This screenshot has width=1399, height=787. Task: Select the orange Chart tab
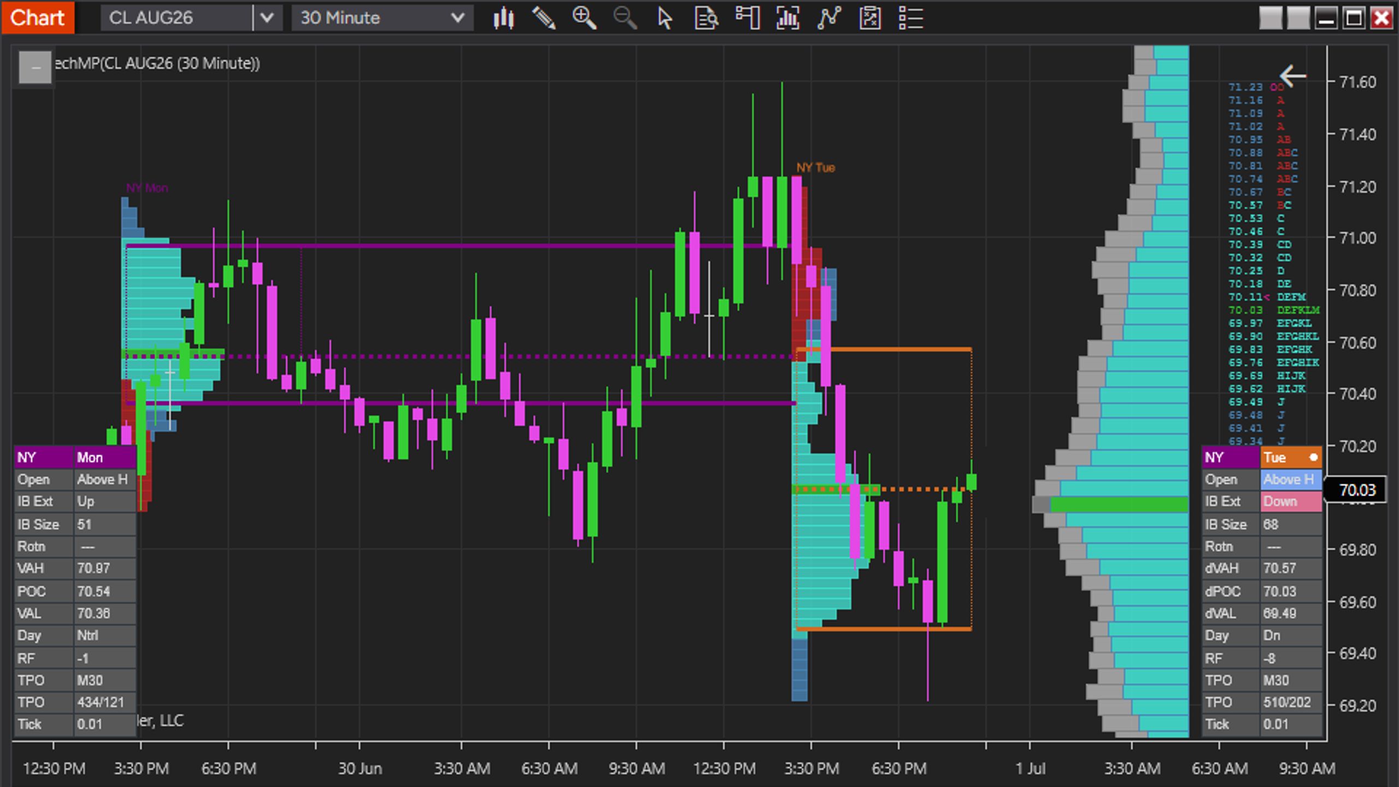pos(38,17)
